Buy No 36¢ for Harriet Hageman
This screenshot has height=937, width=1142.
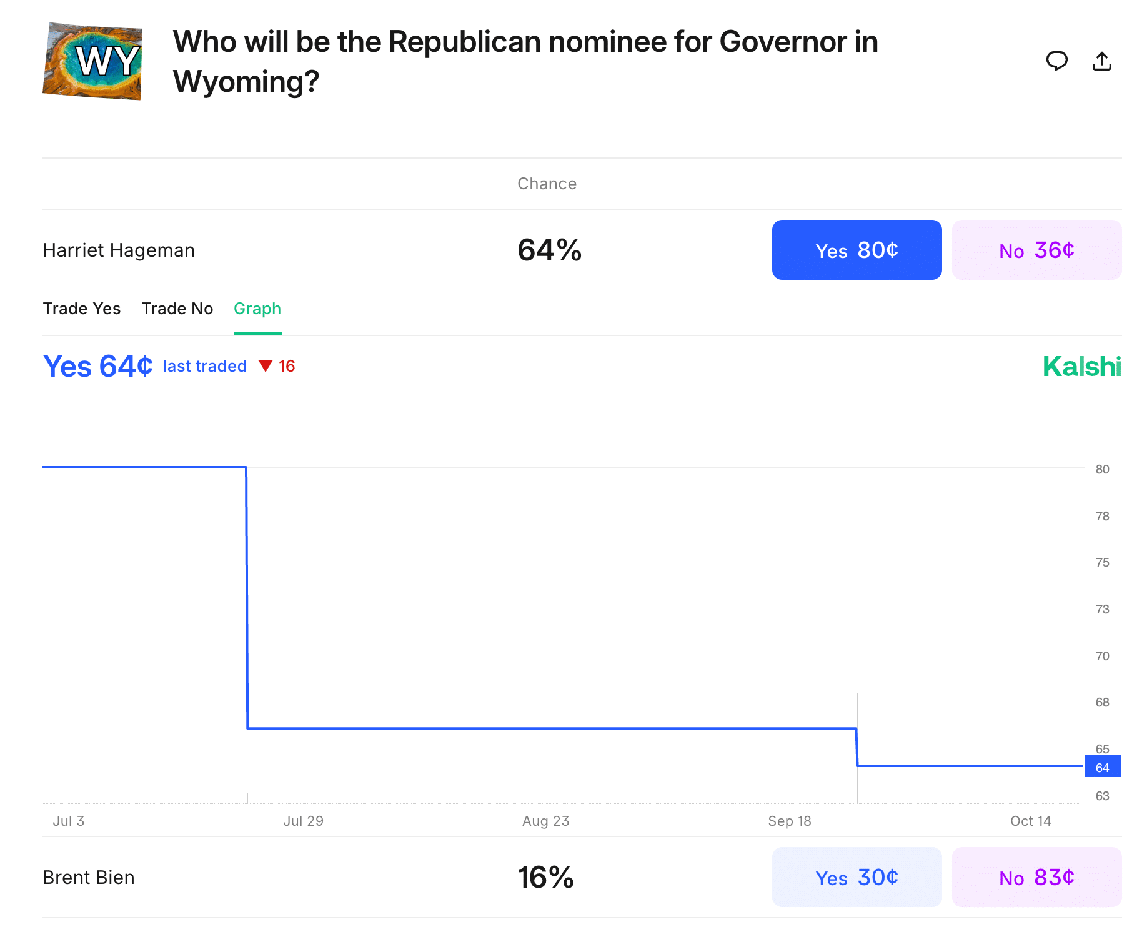click(x=1036, y=250)
